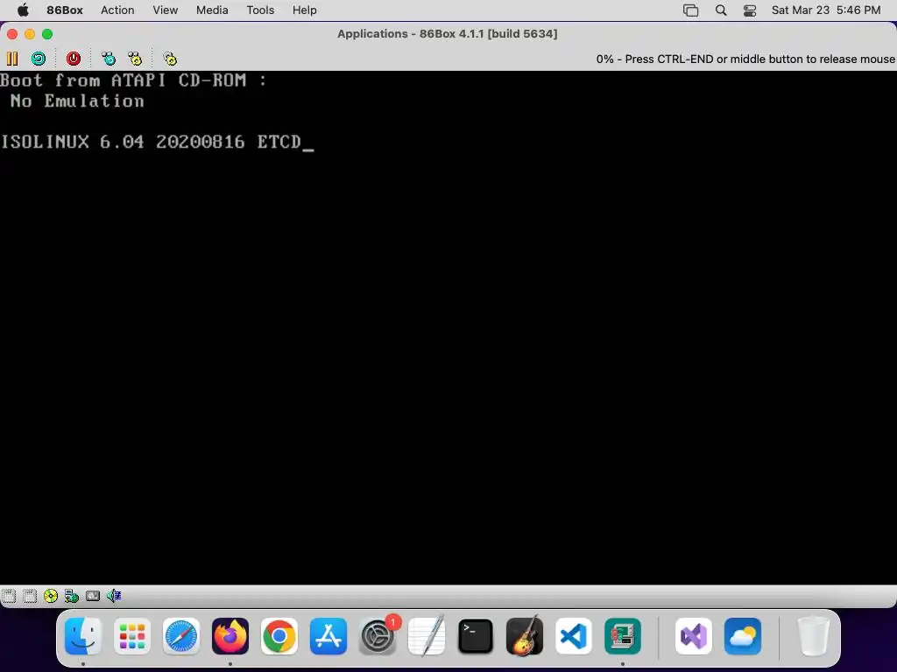Click inside the emulated screen display
897x672 pixels.
coord(448,327)
